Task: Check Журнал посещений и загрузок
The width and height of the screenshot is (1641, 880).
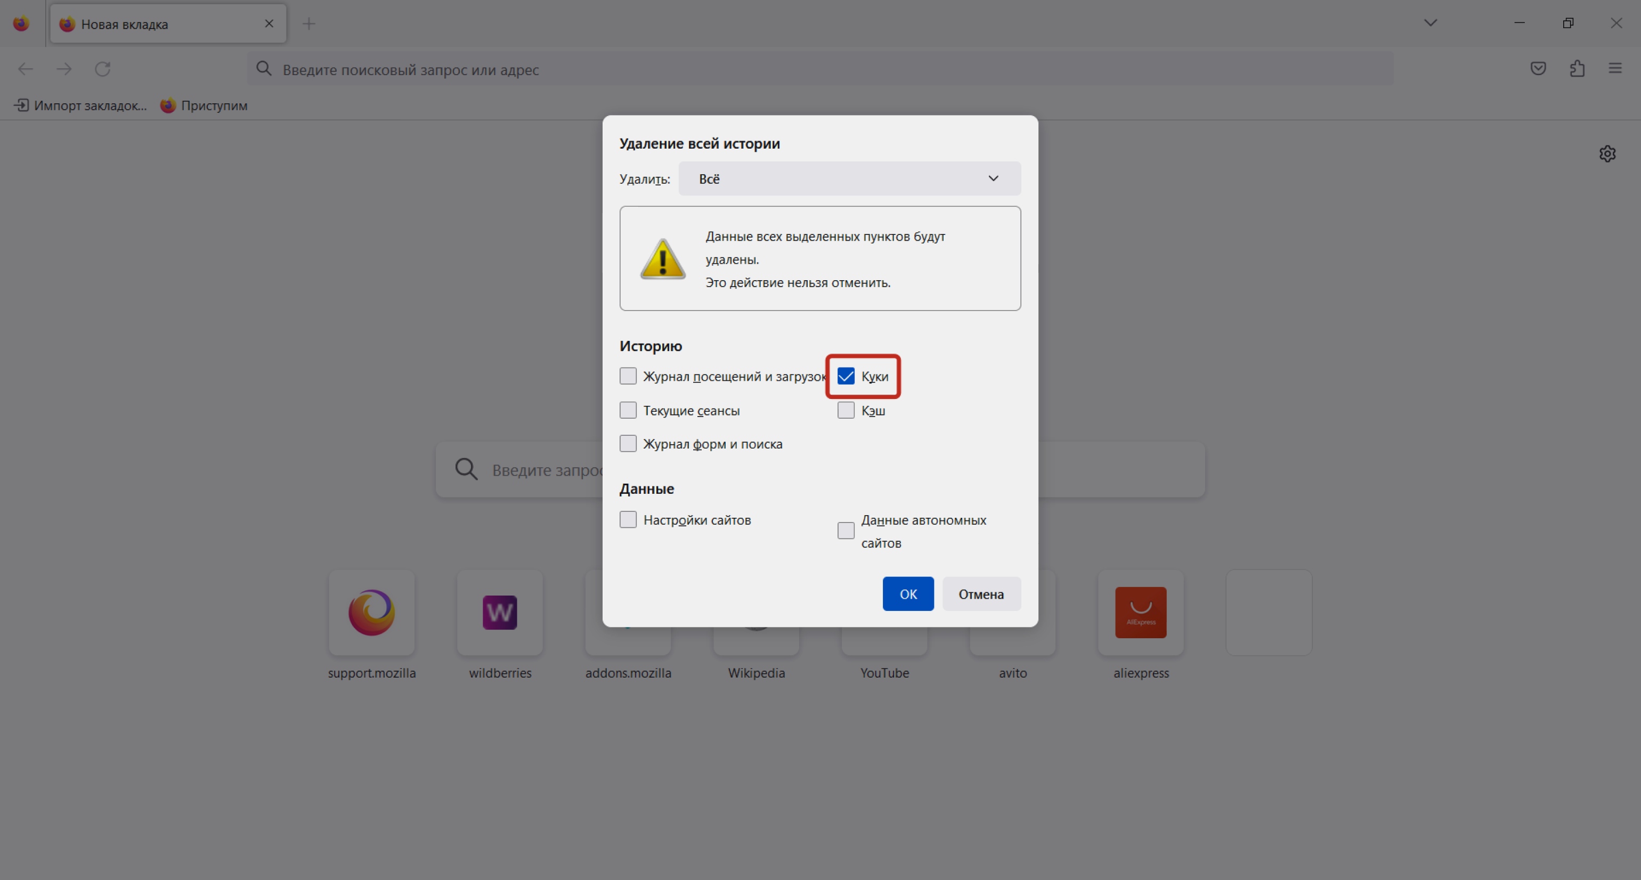Action: pyautogui.click(x=628, y=376)
